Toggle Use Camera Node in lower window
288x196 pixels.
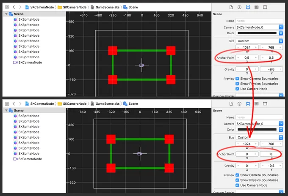(237, 185)
